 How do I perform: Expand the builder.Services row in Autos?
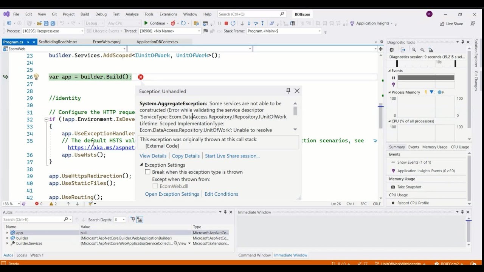point(7,244)
